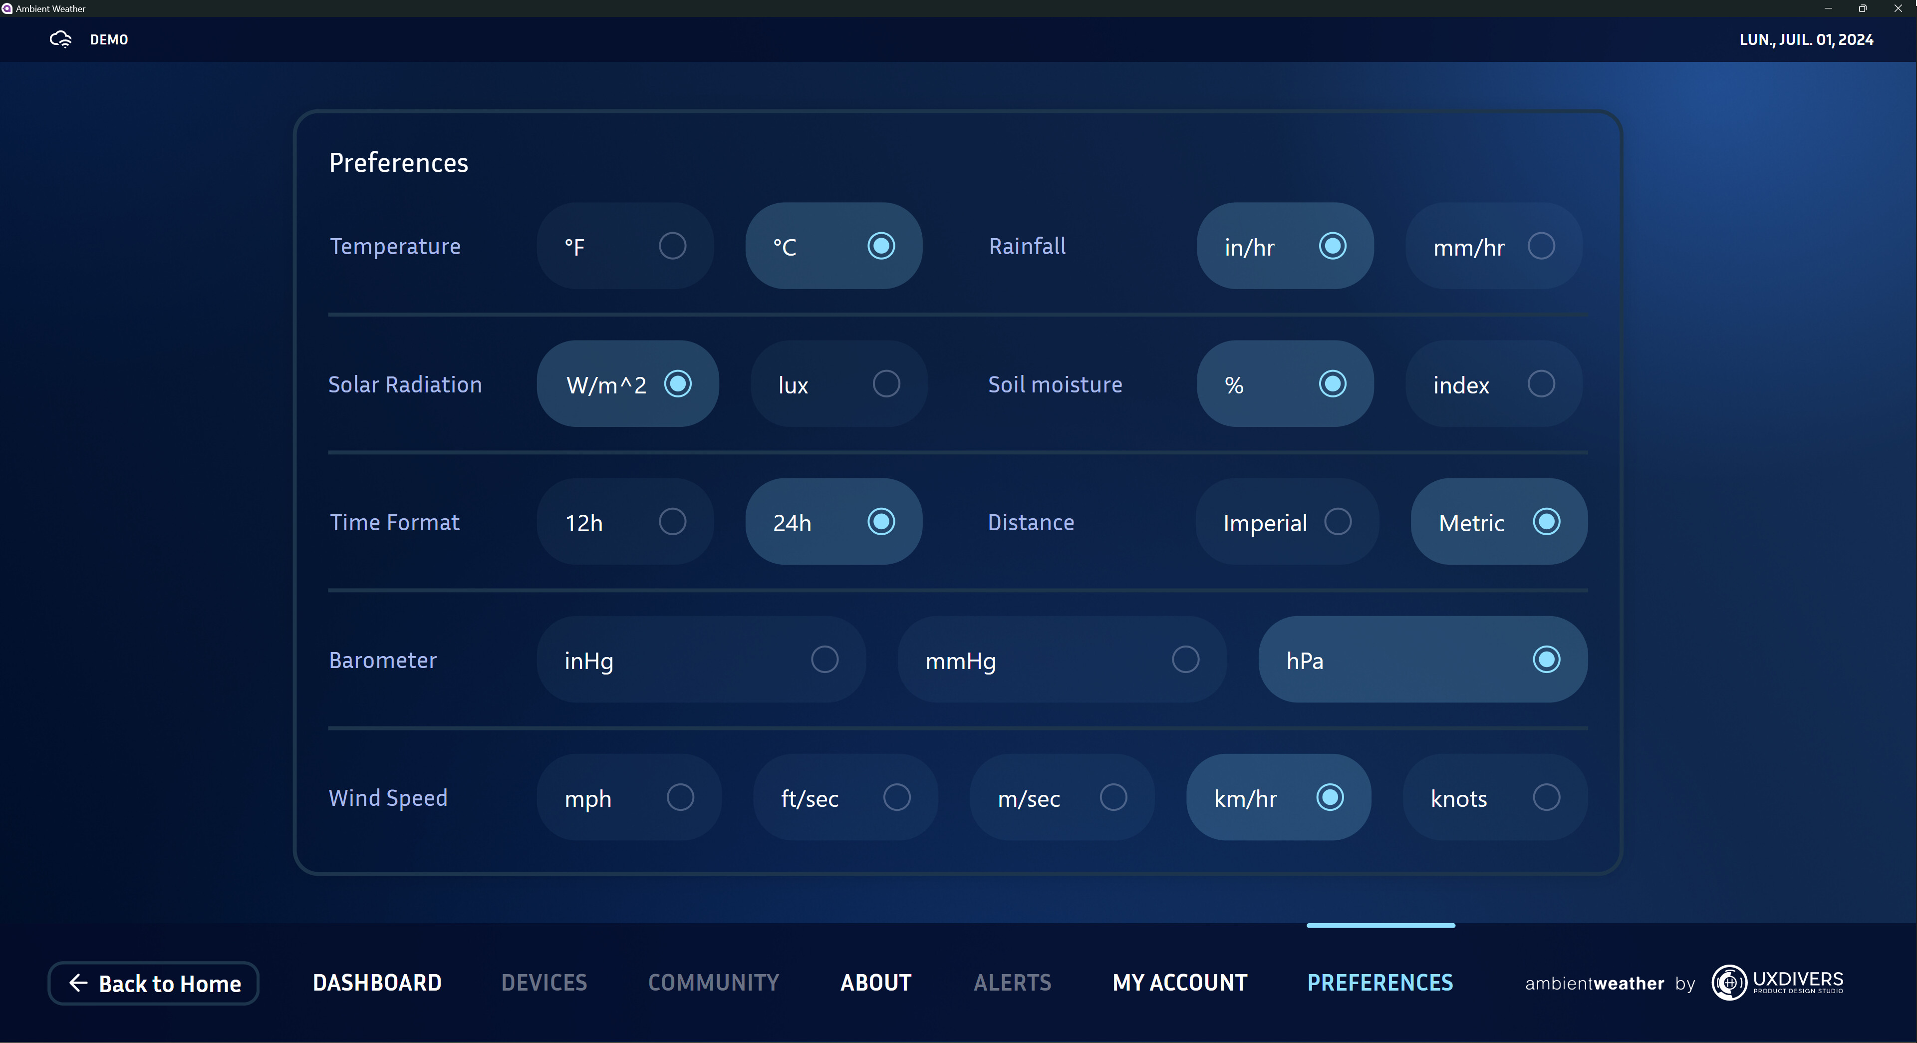Click the Solar Radiation label

coord(406,385)
